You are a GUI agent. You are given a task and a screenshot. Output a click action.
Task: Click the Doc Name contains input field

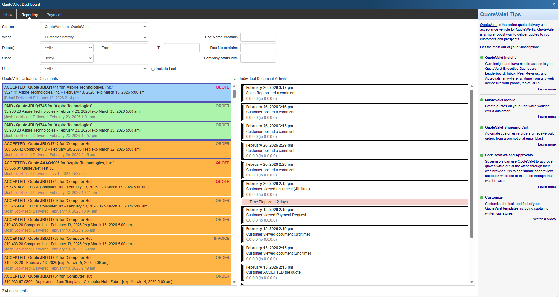pyautogui.click(x=258, y=37)
